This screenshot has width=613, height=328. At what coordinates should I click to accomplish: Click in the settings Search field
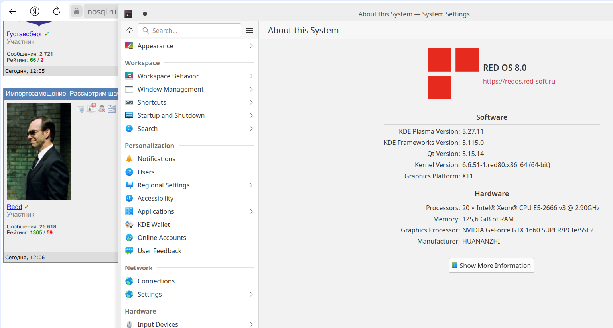tap(189, 31)
